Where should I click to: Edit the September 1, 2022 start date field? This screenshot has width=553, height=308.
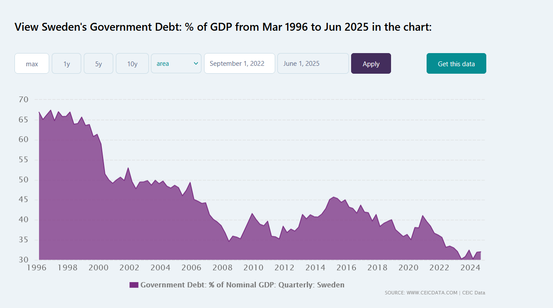coord(239,64)
